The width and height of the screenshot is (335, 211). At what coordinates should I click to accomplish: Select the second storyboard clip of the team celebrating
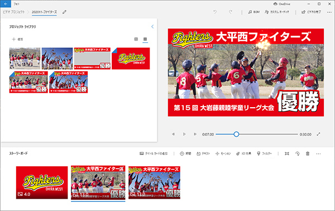98,183
